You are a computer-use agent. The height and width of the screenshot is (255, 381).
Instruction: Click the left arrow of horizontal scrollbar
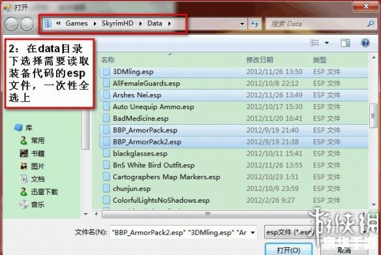pos(97,214)
